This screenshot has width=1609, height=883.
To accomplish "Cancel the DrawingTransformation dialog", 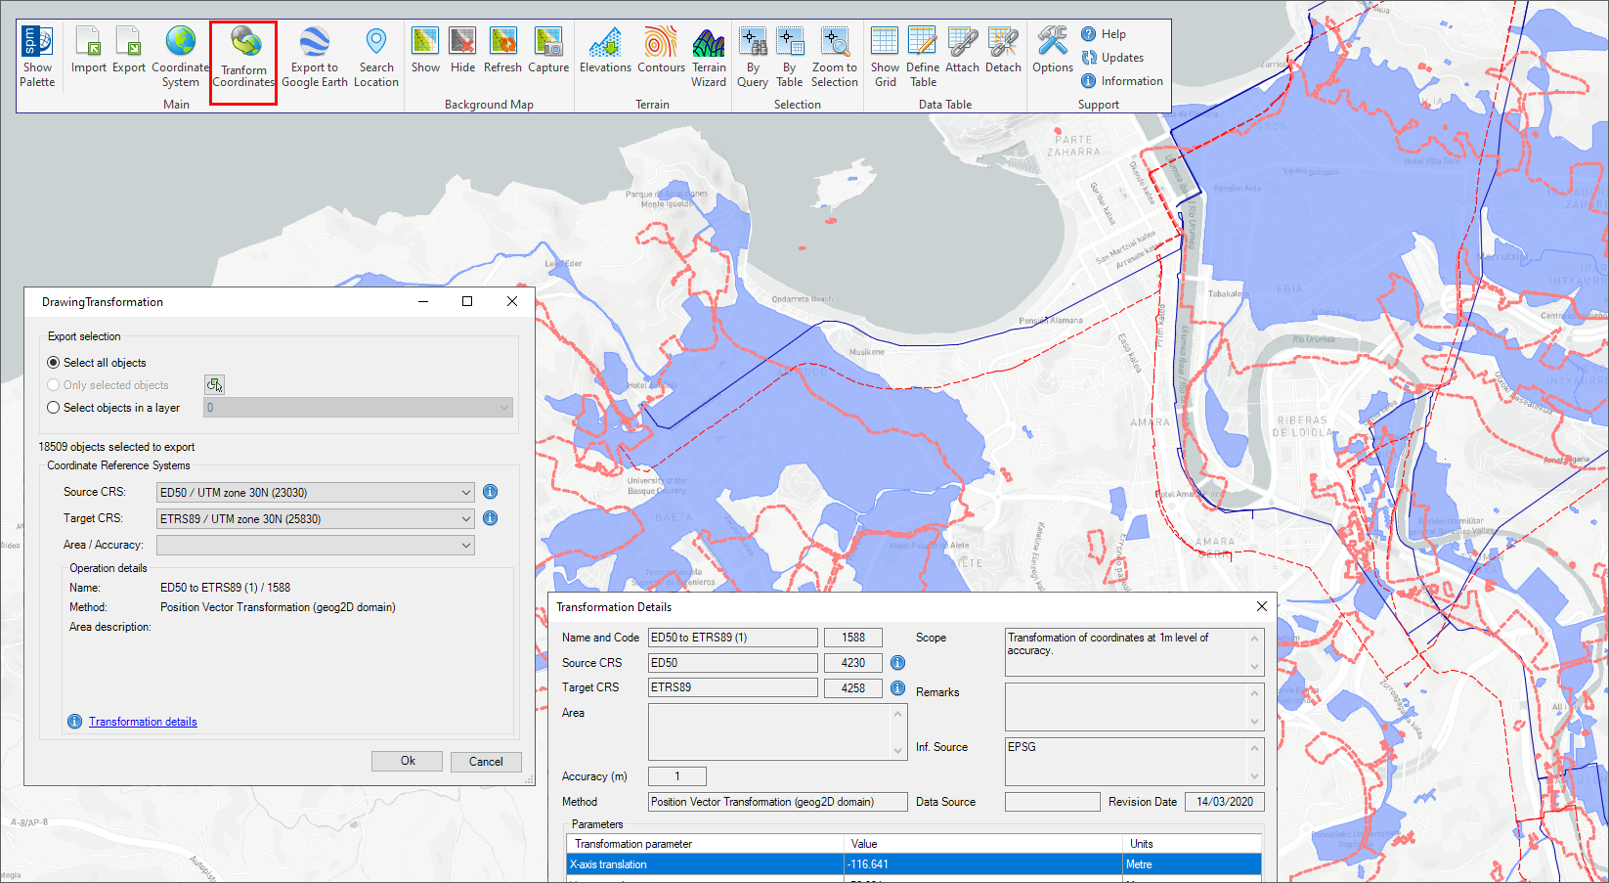I will [486, 761].
